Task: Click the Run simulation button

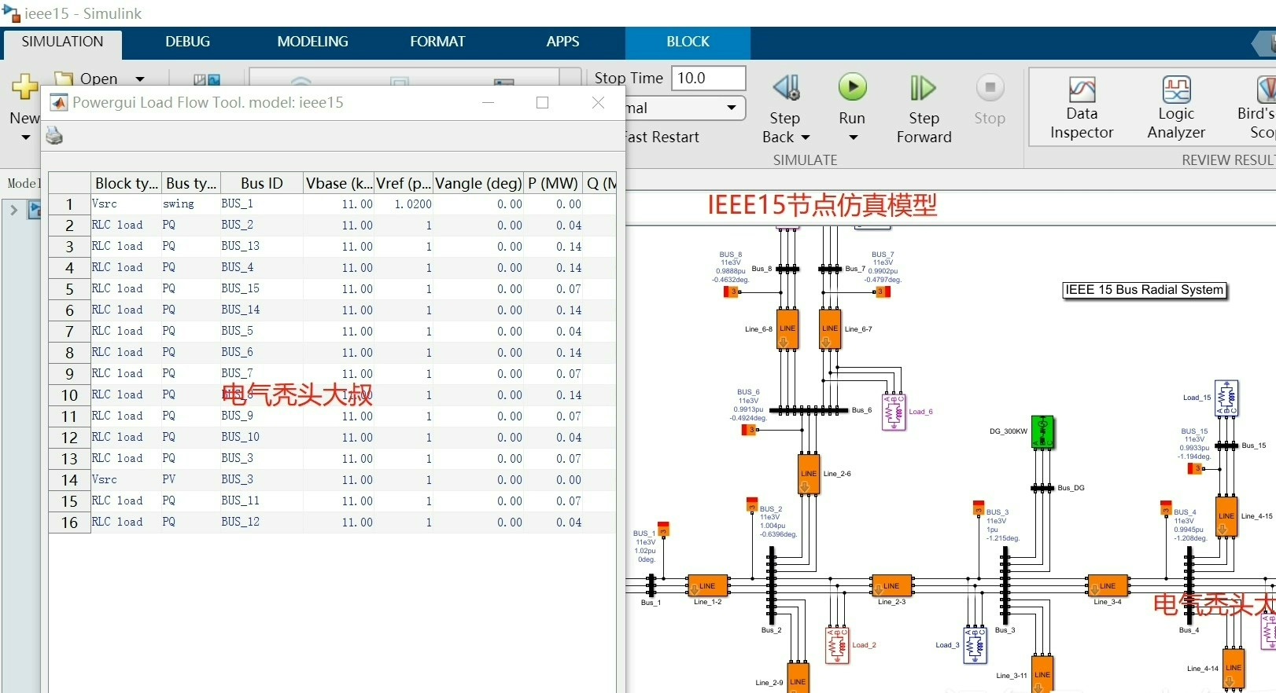Action: [x=852, y=87]
